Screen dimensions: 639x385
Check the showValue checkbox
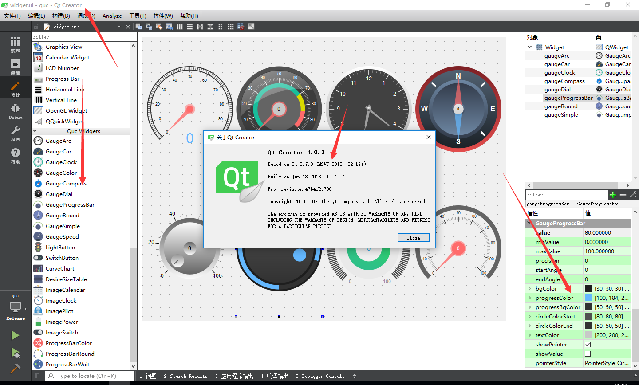pyautogui.click(x=588, y=354)
